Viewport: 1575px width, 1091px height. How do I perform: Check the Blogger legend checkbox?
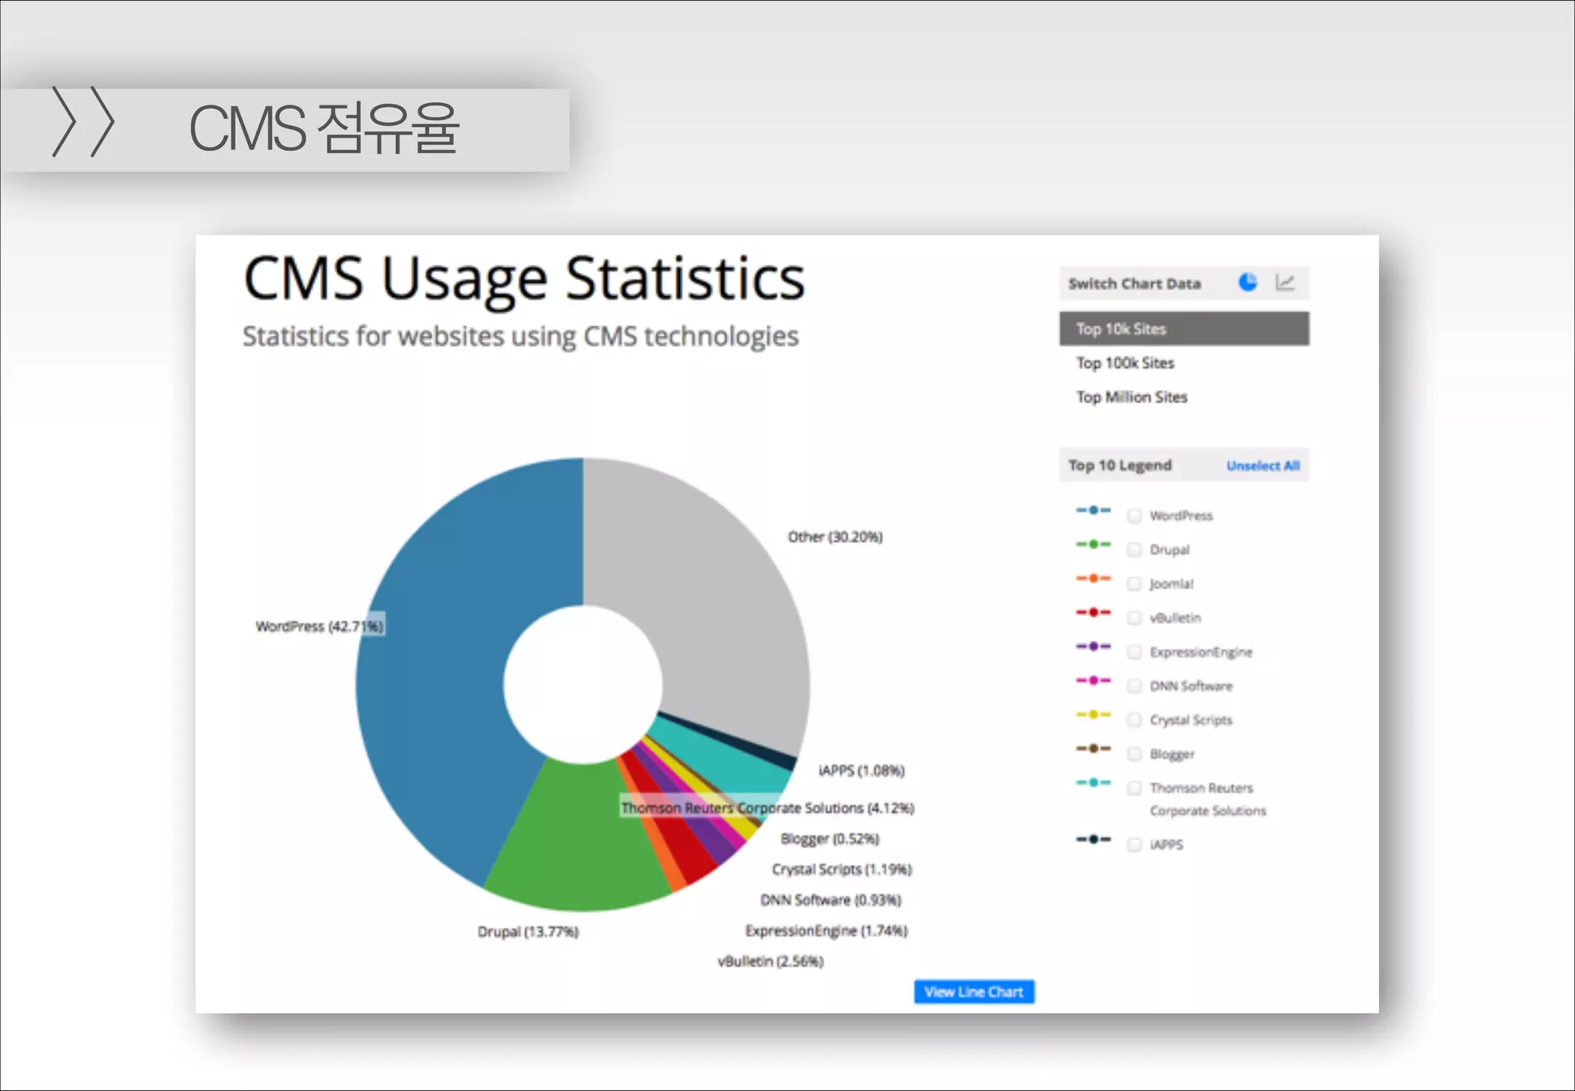pyautogui.click(x=1134, y=754)
